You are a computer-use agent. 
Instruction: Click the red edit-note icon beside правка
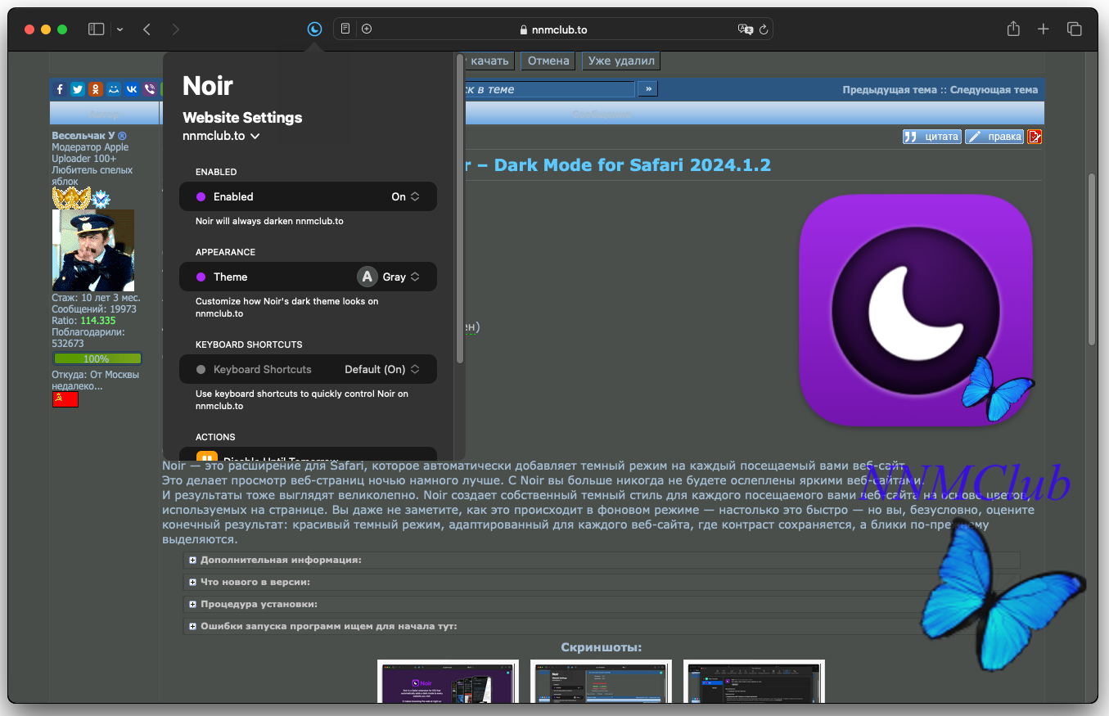(x=1035, y=137)
